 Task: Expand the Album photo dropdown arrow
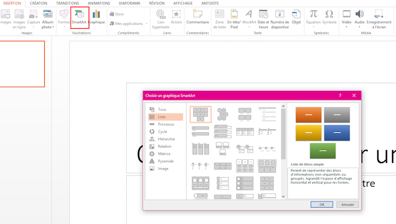(53, 27)
